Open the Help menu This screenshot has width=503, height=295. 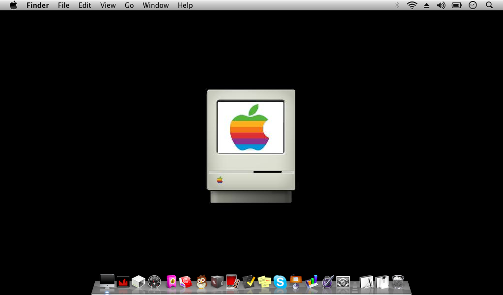[185, 5]
